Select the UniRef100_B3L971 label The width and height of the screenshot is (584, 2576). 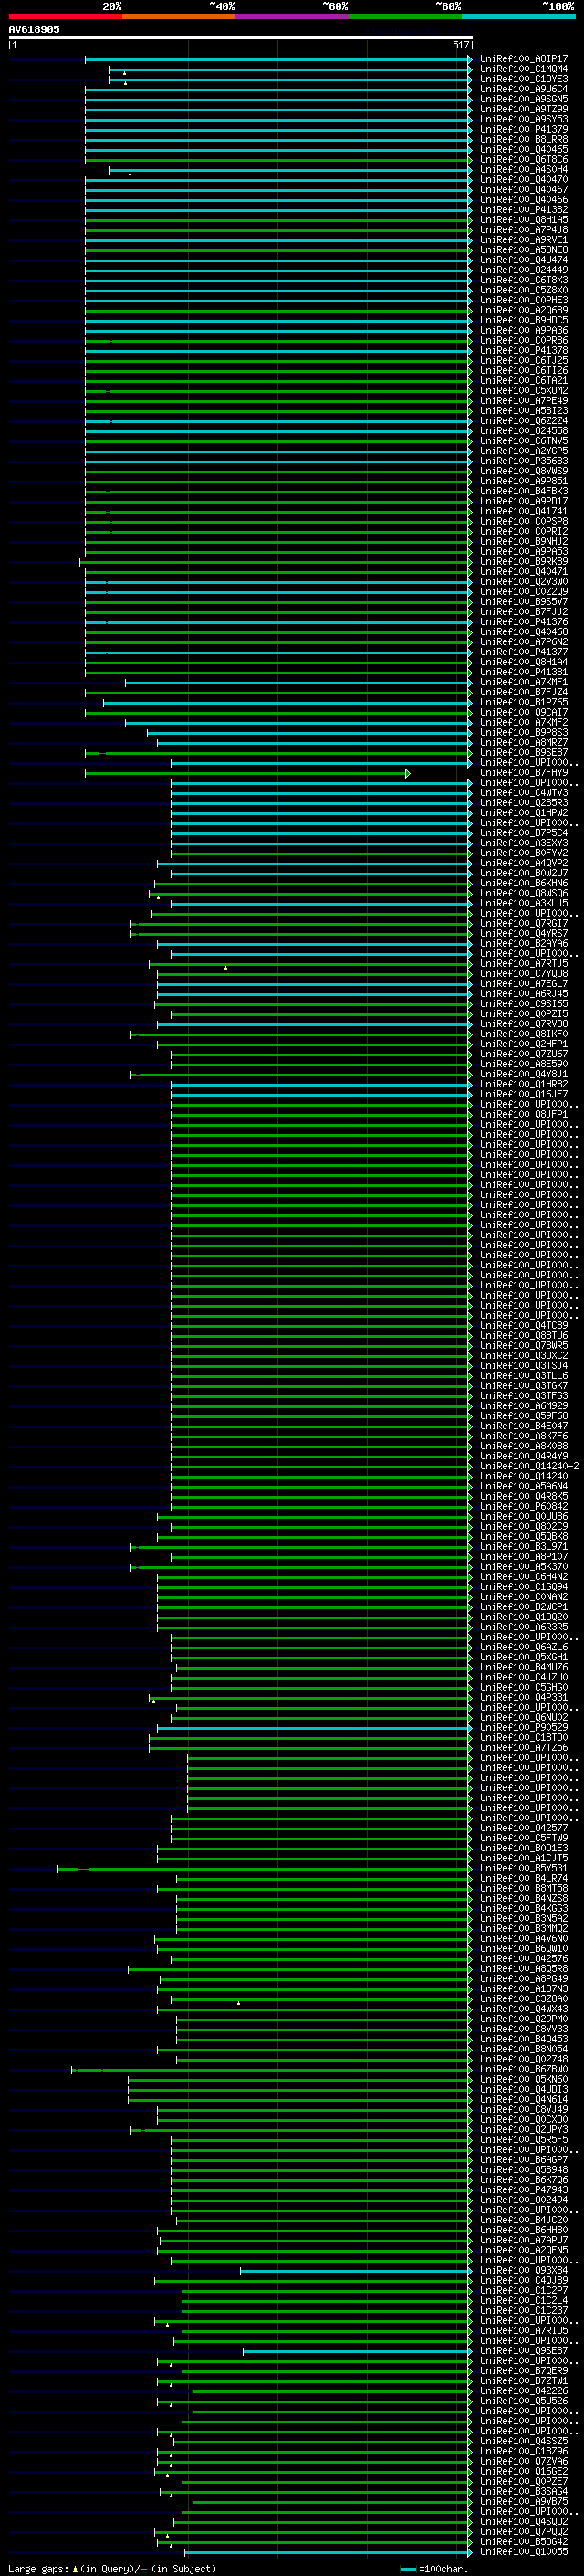pos(523,1546)
